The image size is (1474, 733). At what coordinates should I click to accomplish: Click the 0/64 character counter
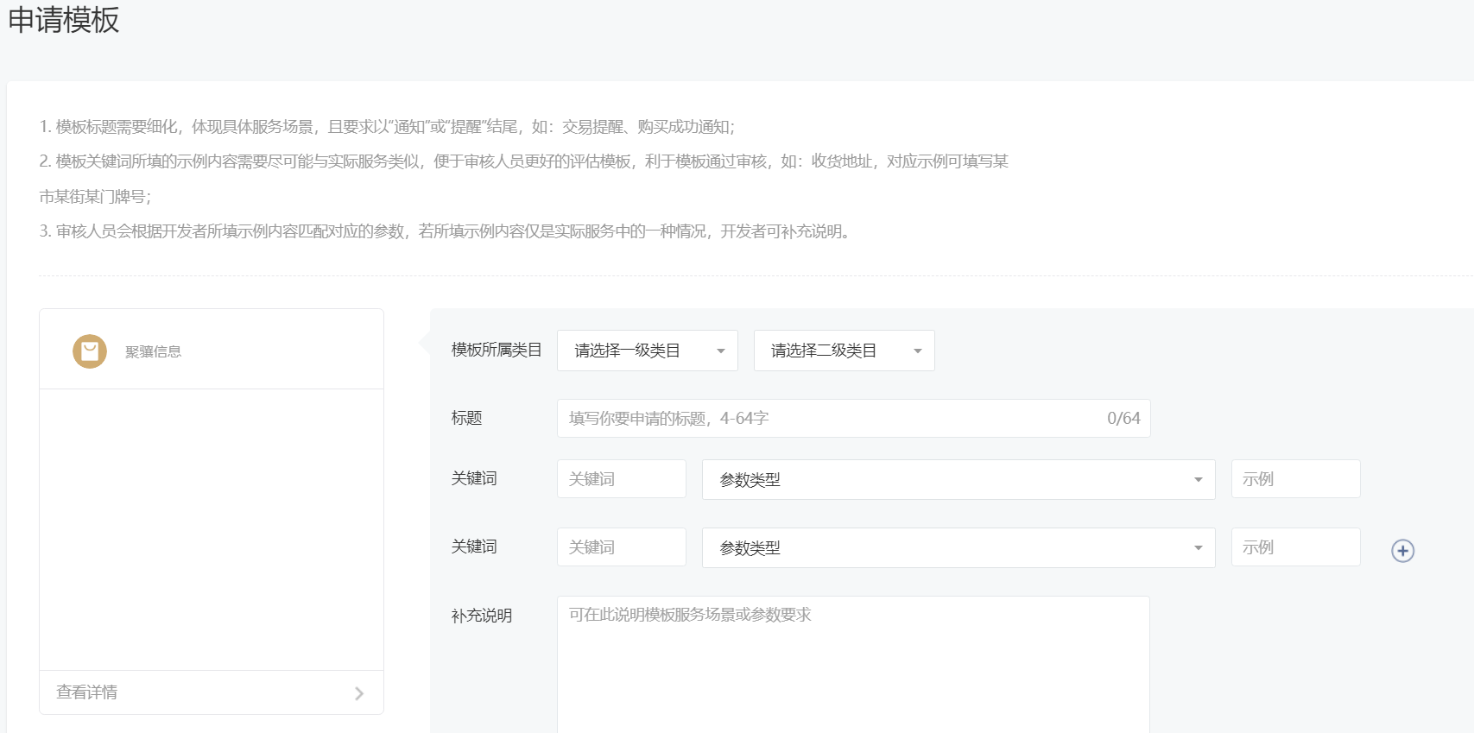pos(1123,418)
